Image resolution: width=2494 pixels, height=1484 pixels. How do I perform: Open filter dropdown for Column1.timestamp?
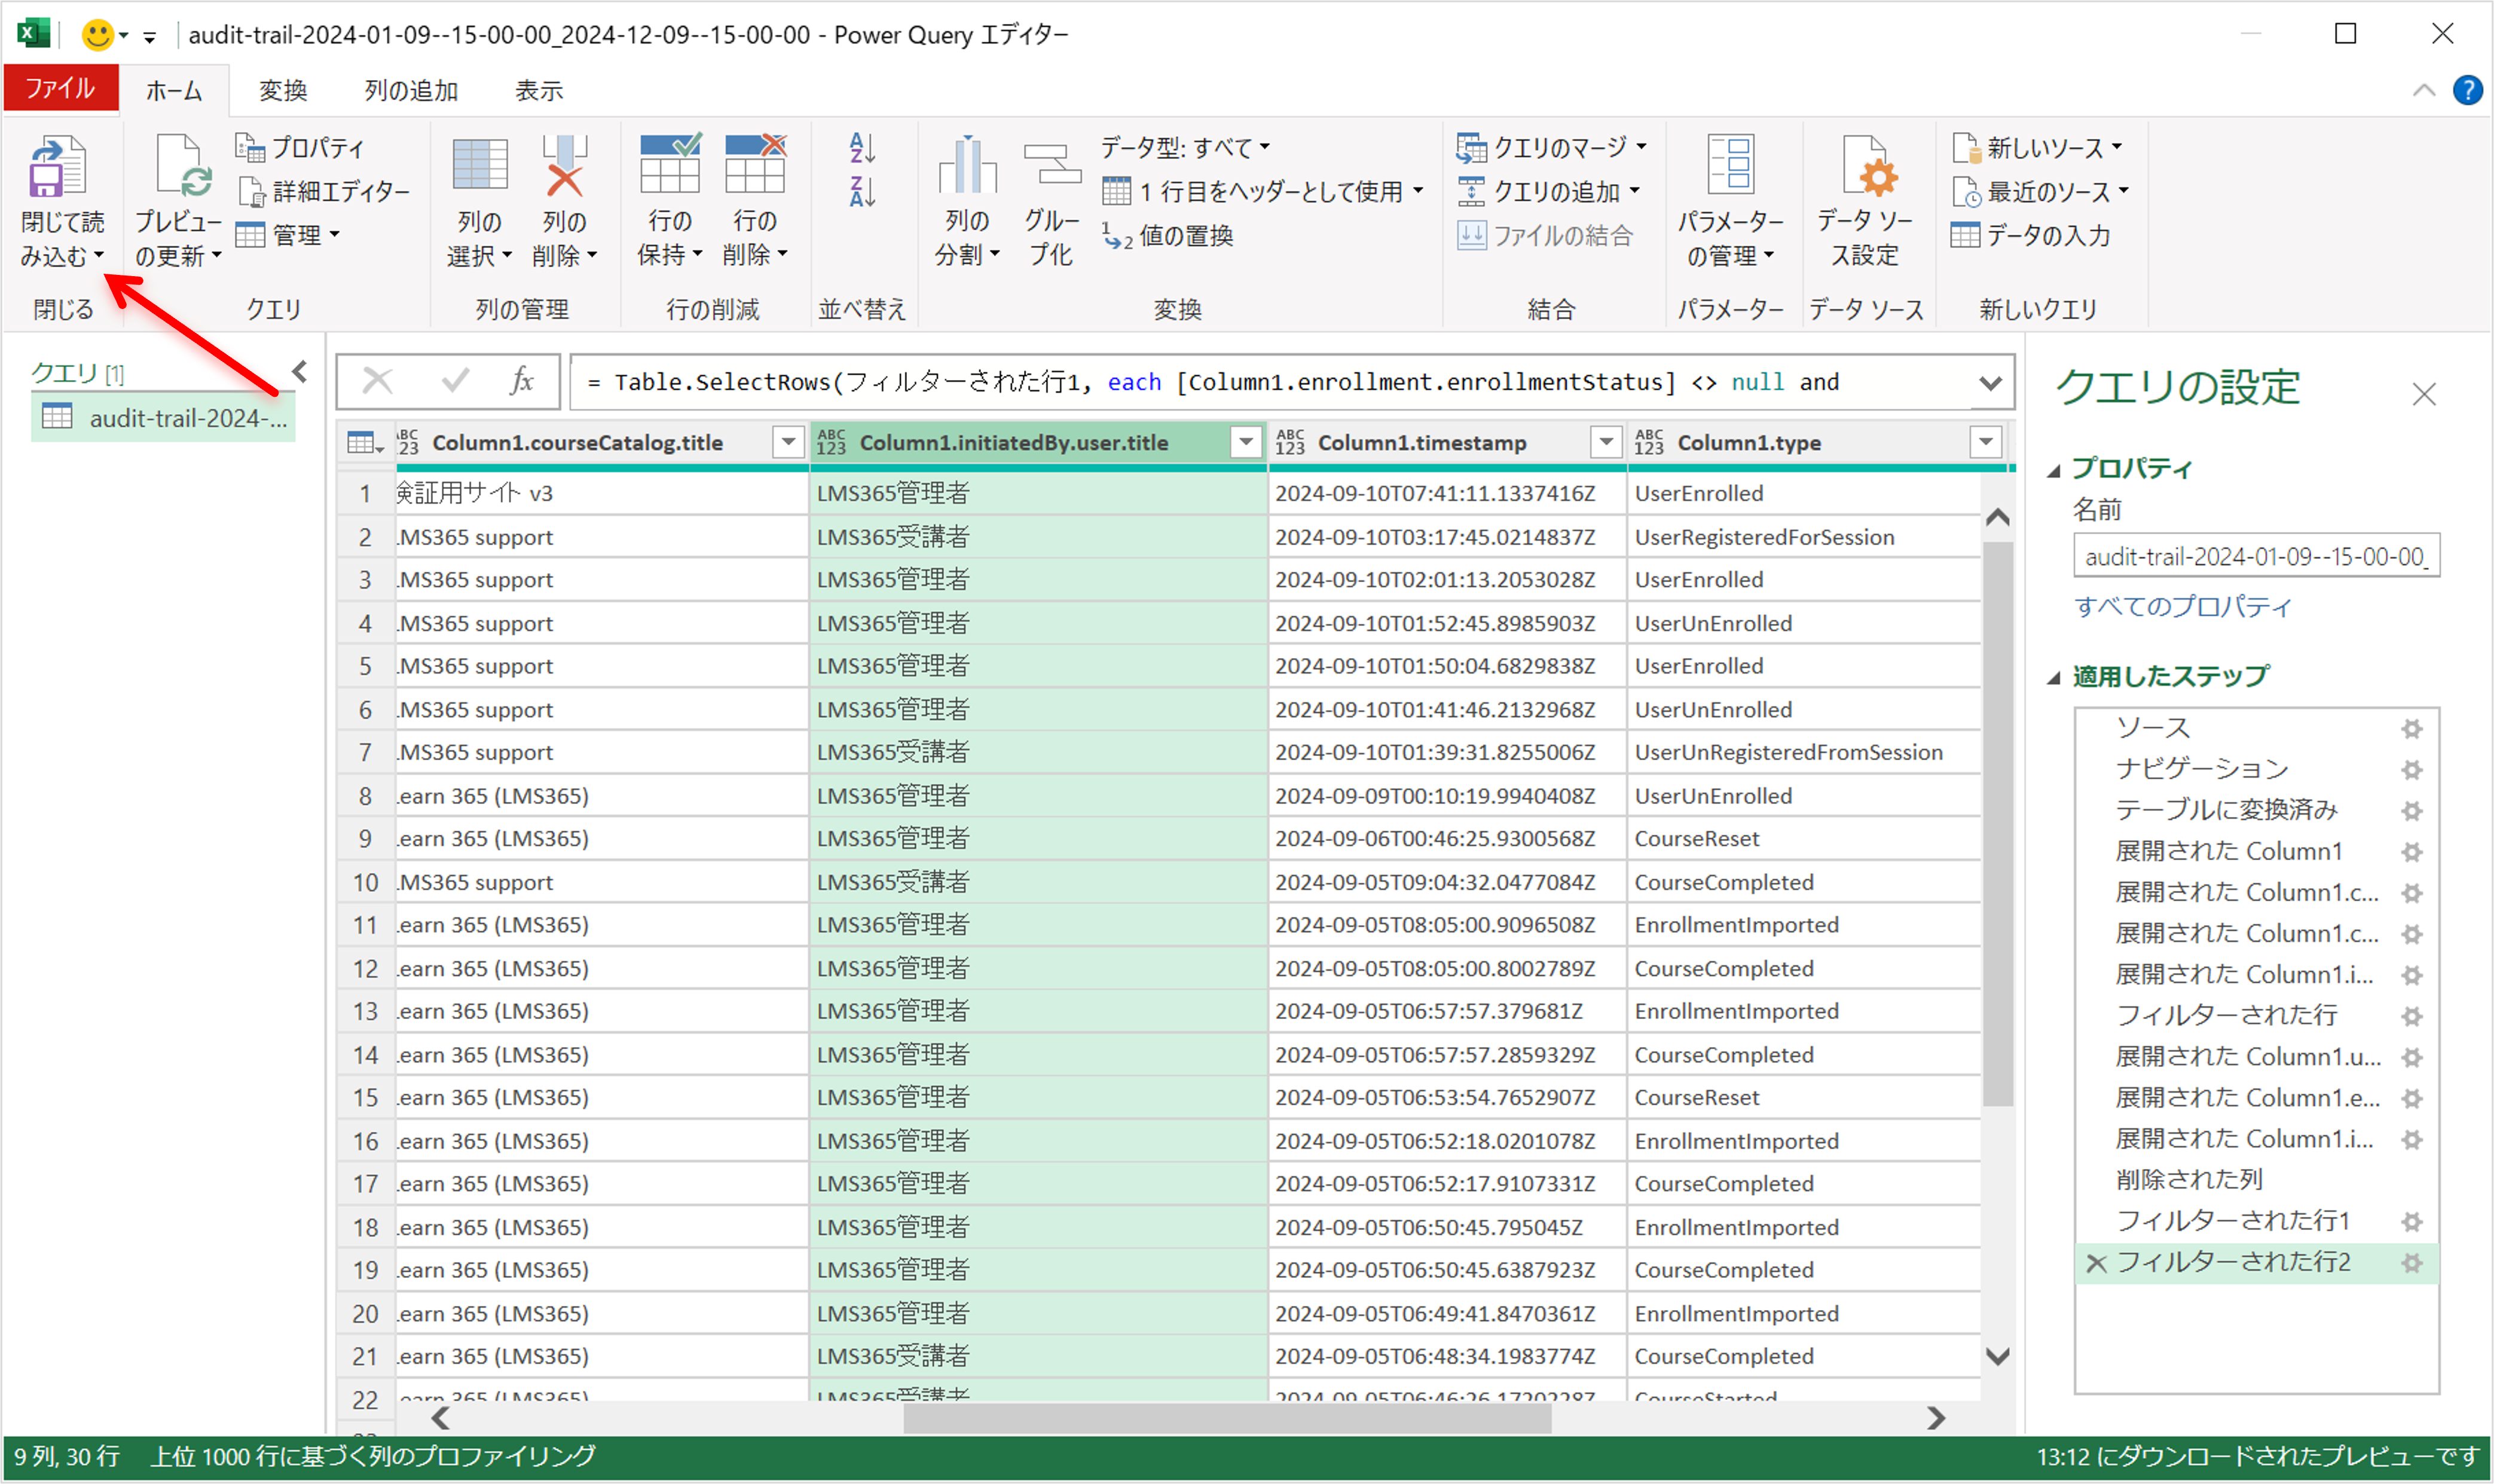click(1606, 442)
